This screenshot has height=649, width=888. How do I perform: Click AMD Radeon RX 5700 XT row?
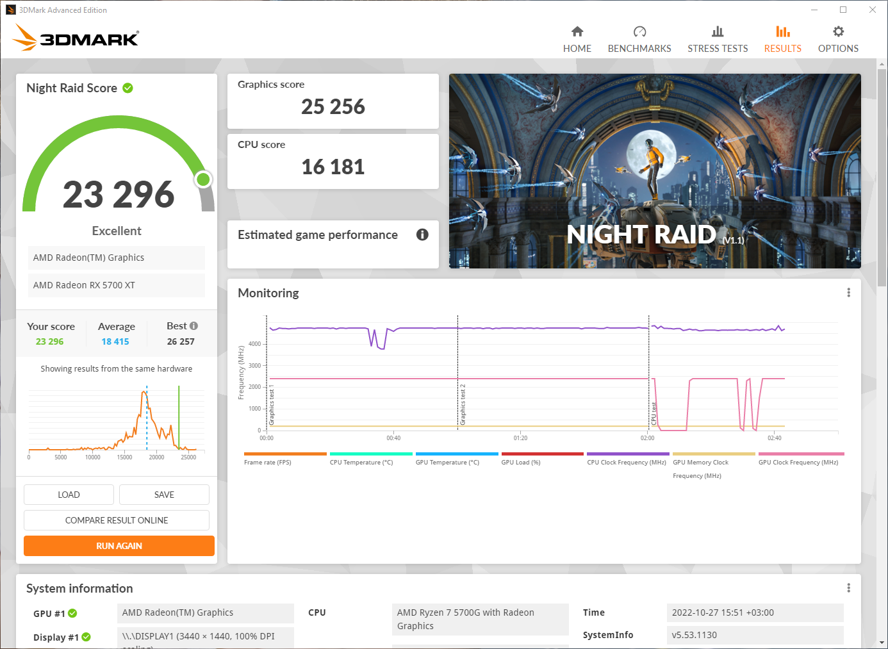point(117,285)
